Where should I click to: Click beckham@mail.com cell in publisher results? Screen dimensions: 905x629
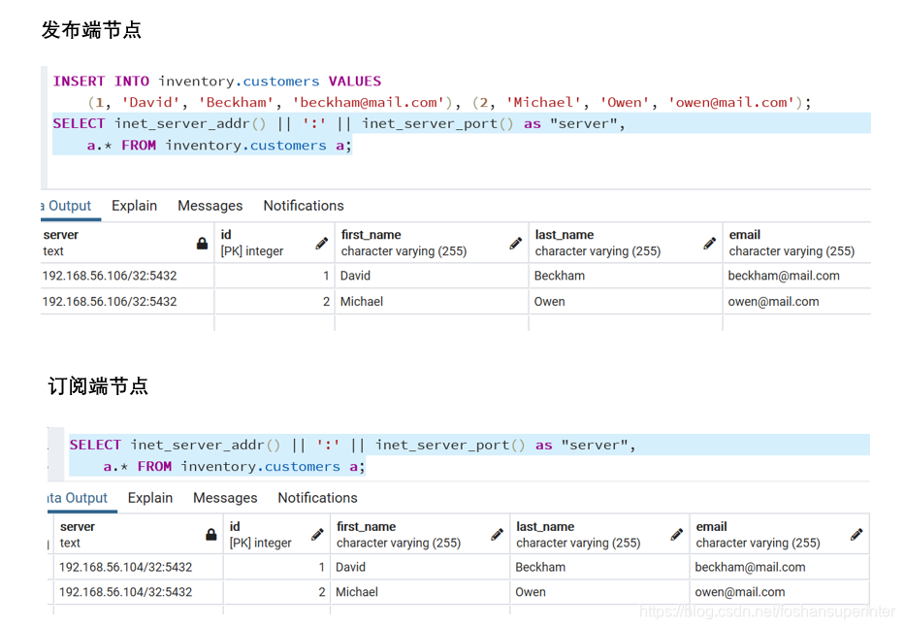[x=796, y=276]
